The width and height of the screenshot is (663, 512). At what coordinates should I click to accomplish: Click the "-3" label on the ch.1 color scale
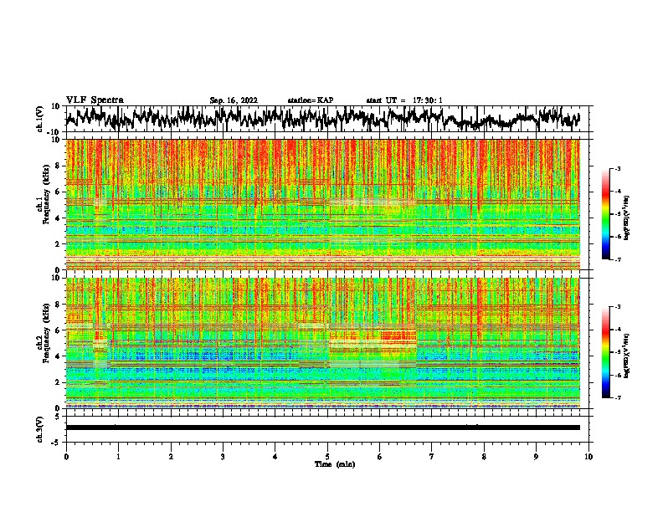[617, 168]
